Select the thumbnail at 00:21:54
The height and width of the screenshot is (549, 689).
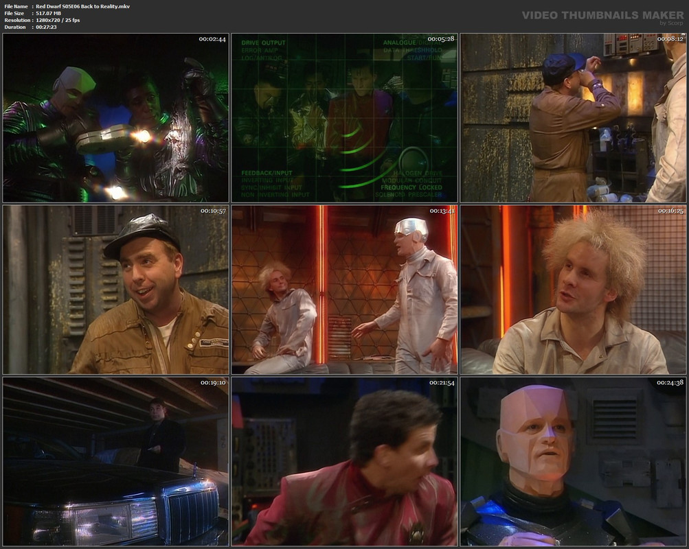[345, 462]
